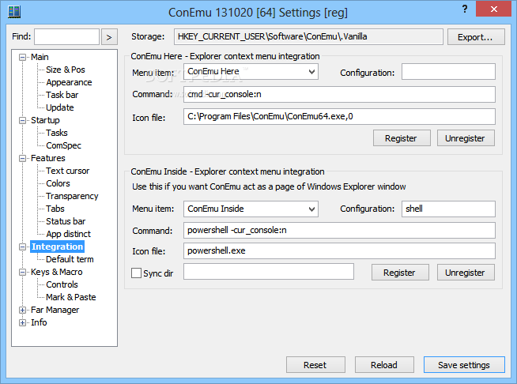Select the Controls settings page
Image resolution: width=517 pixels, height=384 pixels.
[x=62, y=284]
